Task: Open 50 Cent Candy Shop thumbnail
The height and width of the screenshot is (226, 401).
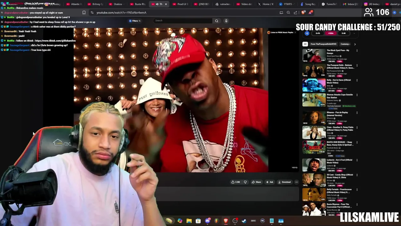Action: pos(314,180)
